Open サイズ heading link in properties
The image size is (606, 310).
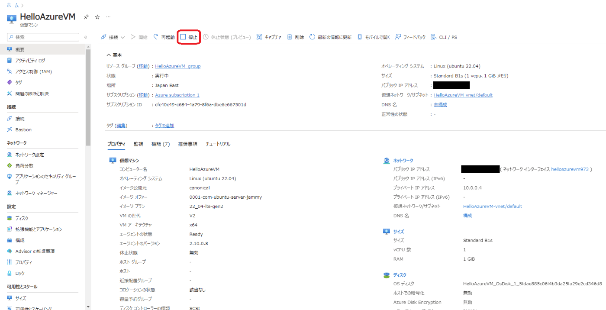click(398, 232)
